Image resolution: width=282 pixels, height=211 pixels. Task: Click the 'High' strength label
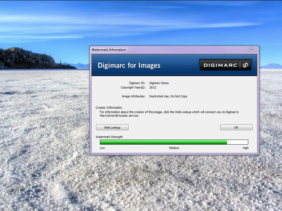pyautogui.click(x=245, y=148)
